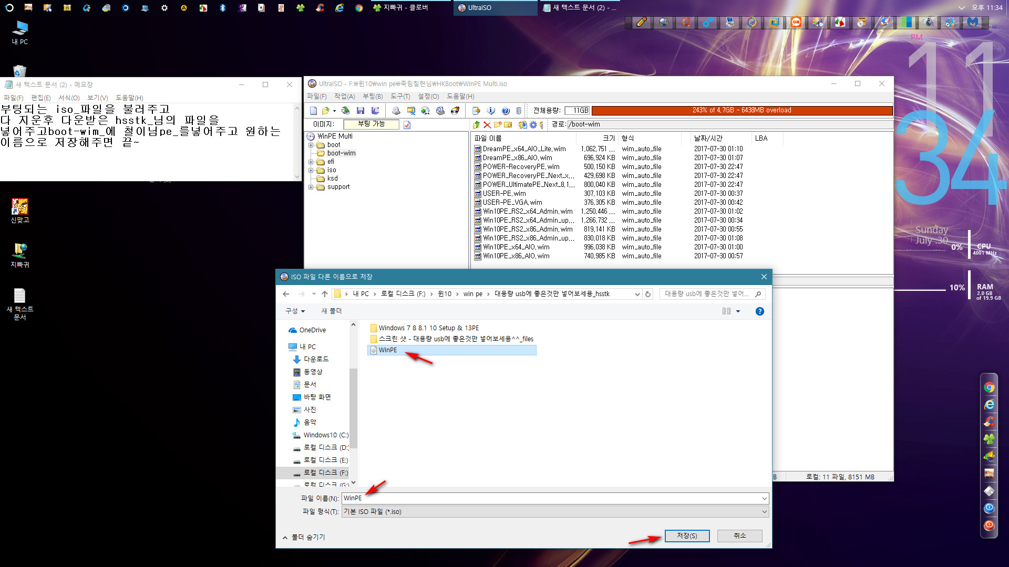
Task: Click the Mount to virtual drive icon
Action: point(440,111)
